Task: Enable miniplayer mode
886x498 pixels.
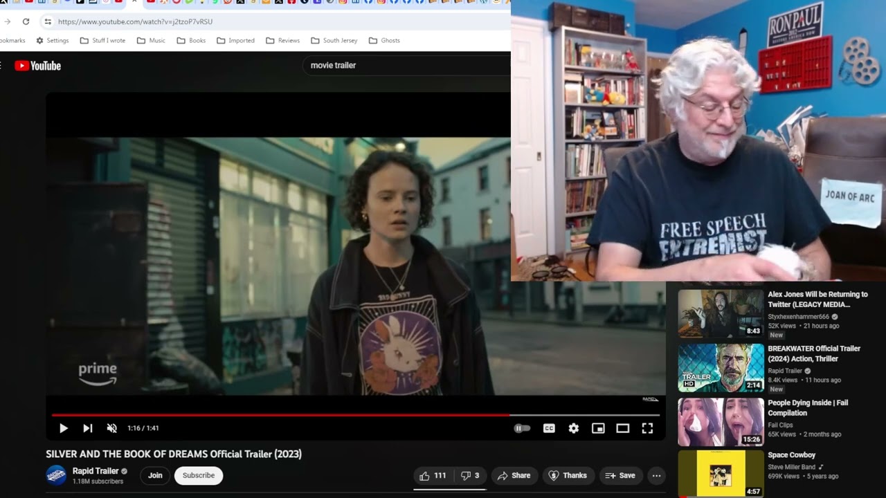Action: click(x=598, y=428)
